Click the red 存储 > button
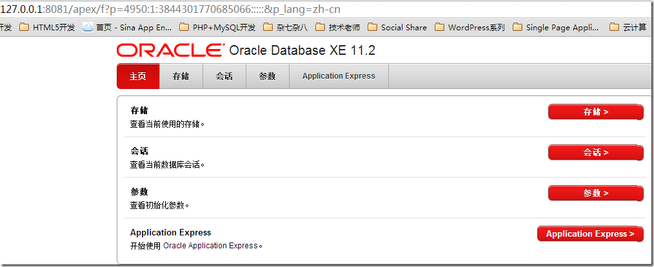The image size is (654, 267). tap(595, 112)
